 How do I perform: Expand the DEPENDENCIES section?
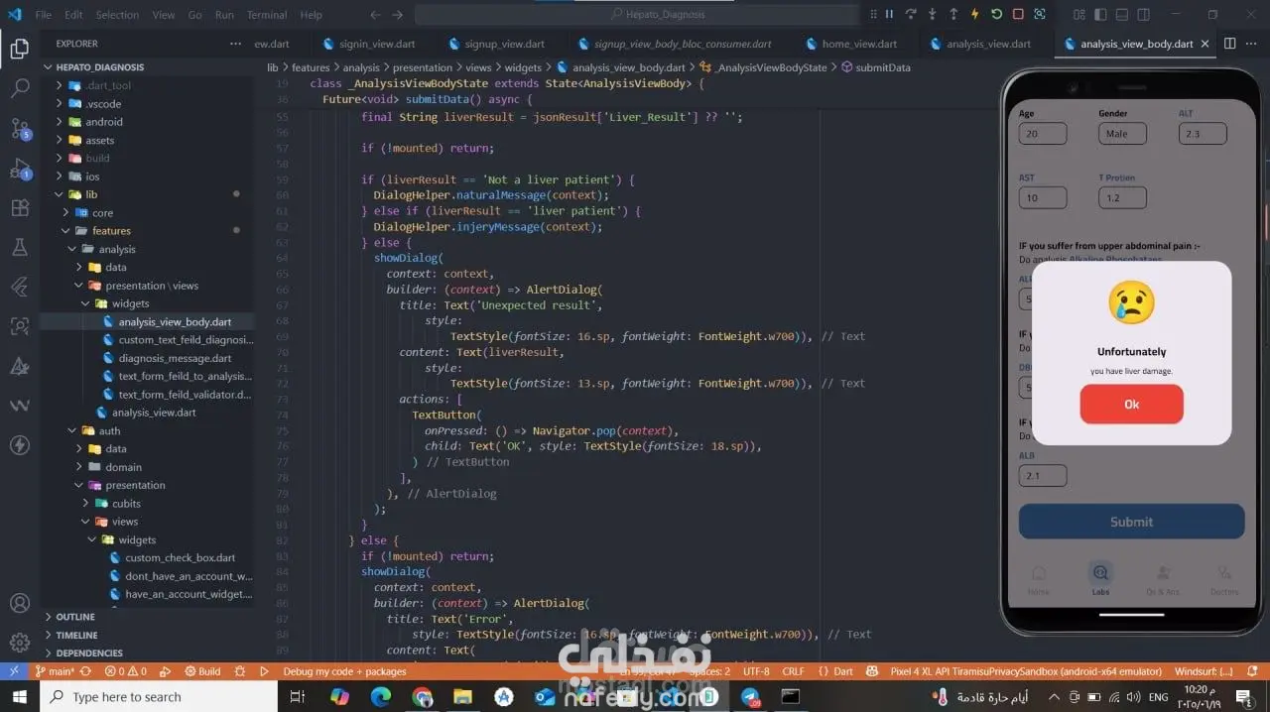pos(147,653)
